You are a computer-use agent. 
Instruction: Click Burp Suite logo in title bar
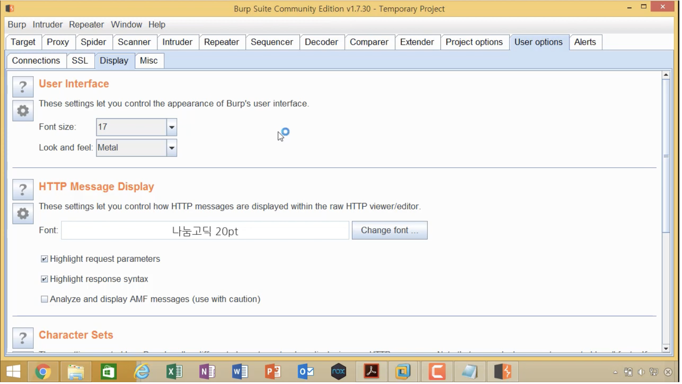[10, 8]
